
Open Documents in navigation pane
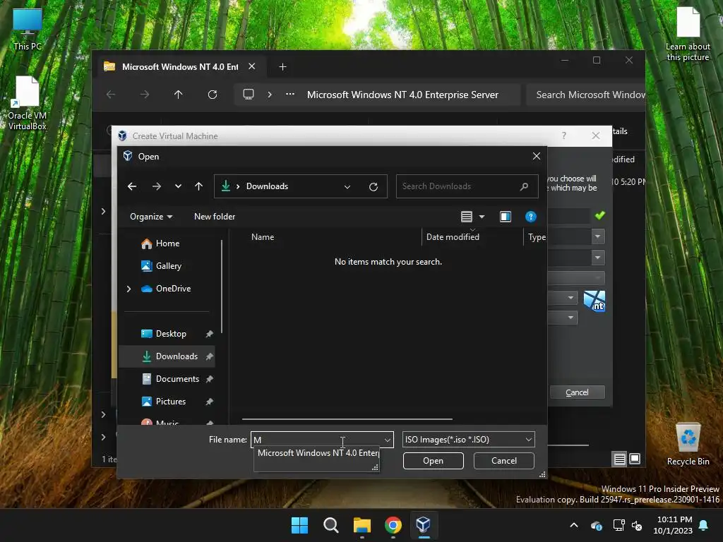pos(177,379)
